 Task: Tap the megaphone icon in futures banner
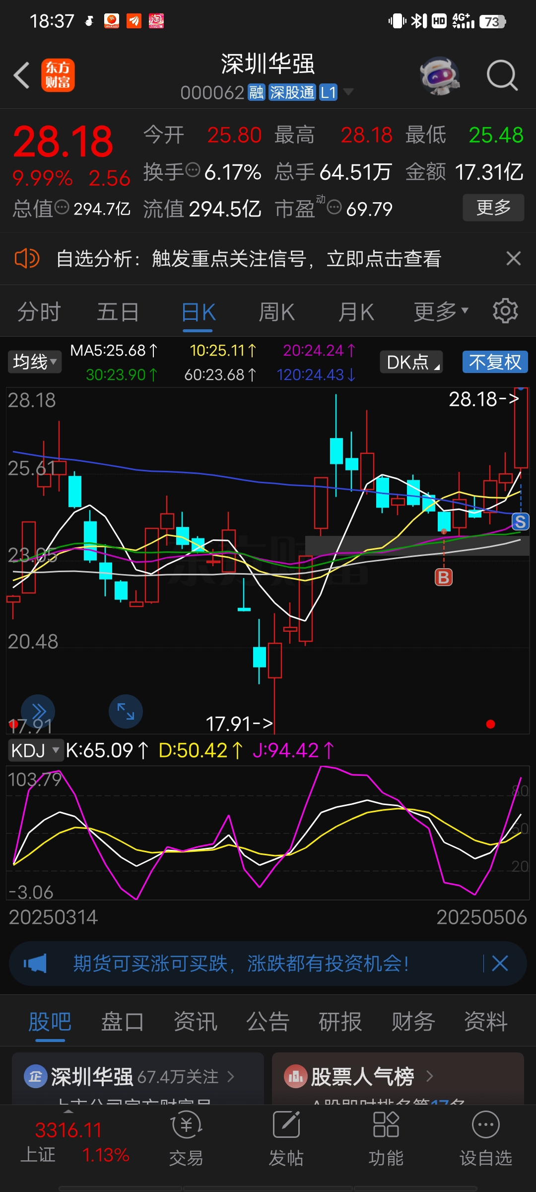pos(35,964)
